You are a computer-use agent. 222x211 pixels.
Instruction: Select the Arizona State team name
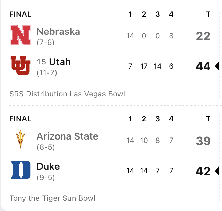pyautogui.click(x=67, y=136)
